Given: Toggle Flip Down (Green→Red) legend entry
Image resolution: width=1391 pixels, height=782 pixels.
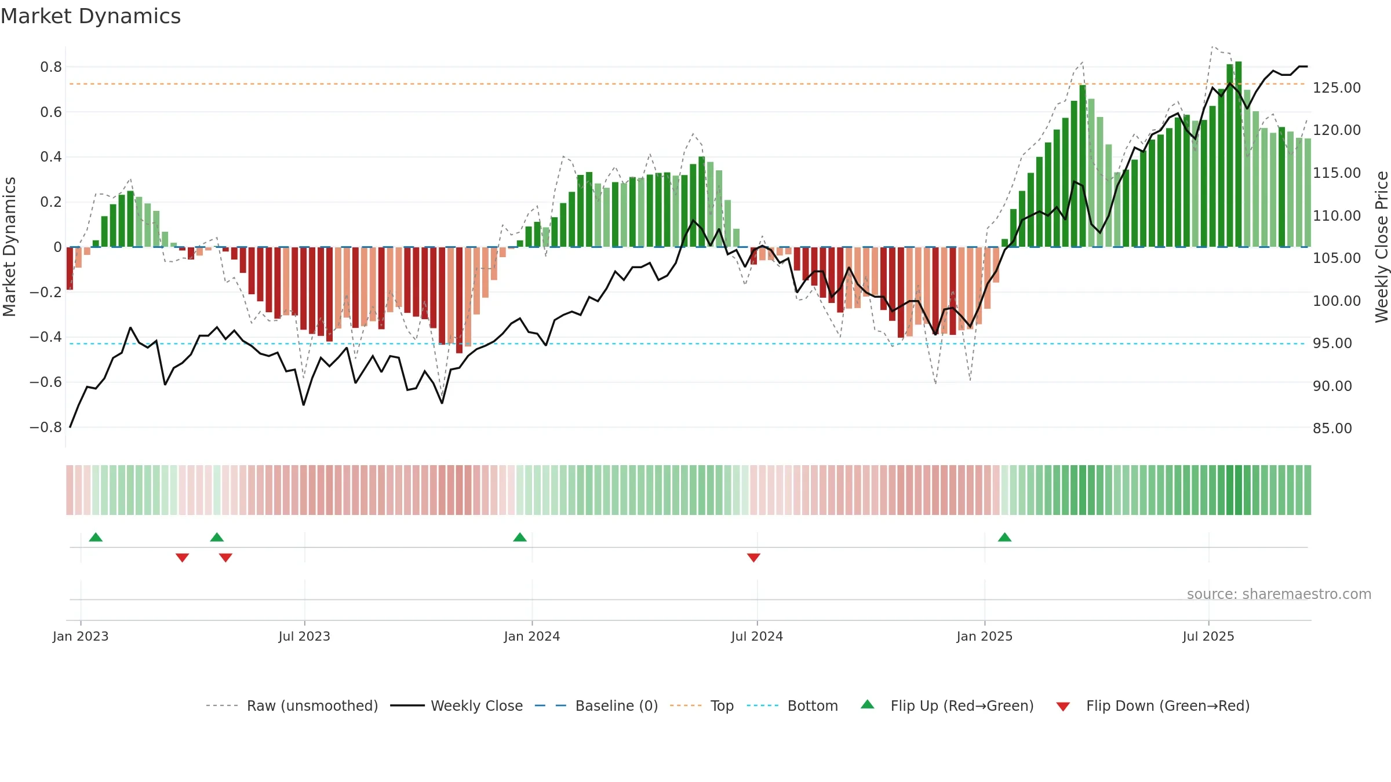Looking at the screenshot, I should click(1153, 706).
